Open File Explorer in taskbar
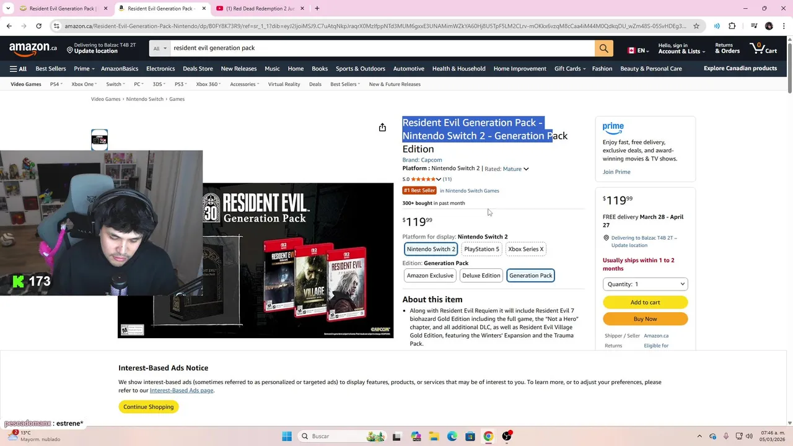 [434, 436]
